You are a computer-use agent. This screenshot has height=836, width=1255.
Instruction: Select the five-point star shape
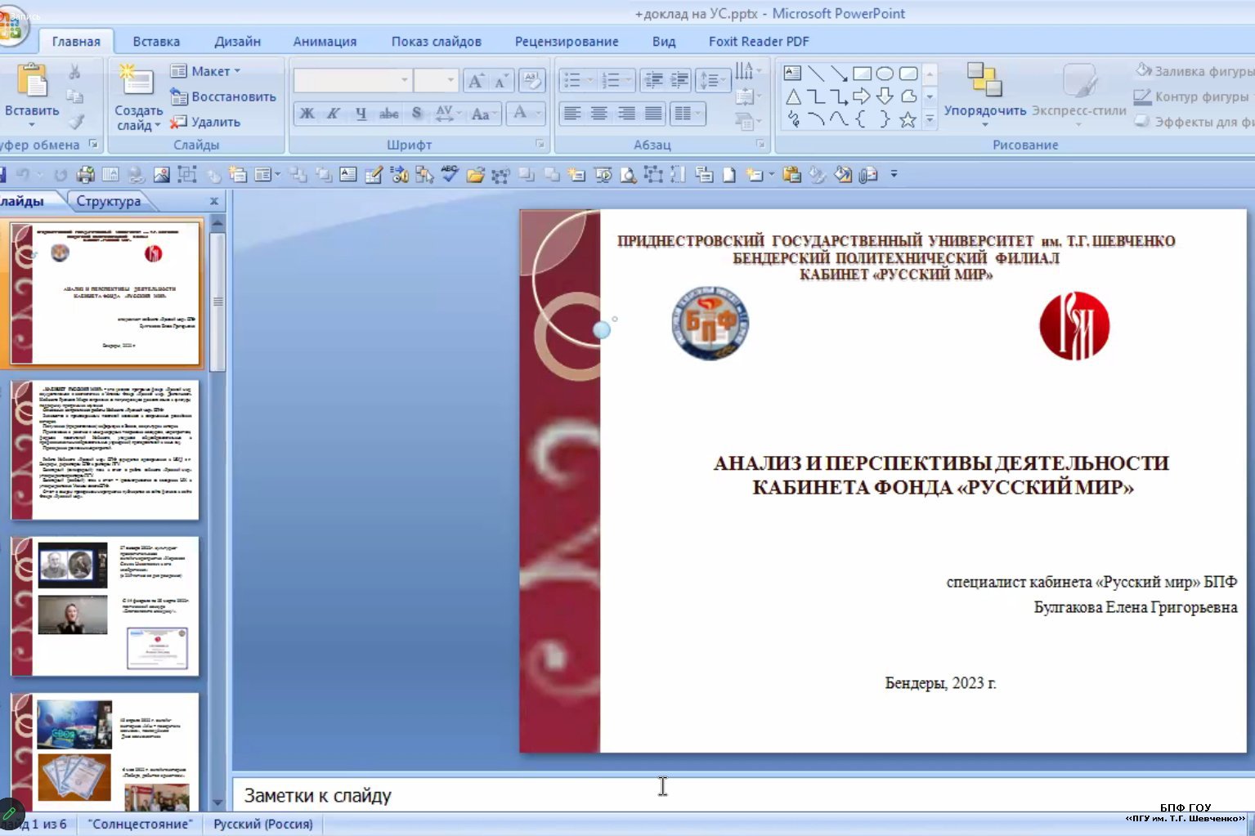point(908,120)
